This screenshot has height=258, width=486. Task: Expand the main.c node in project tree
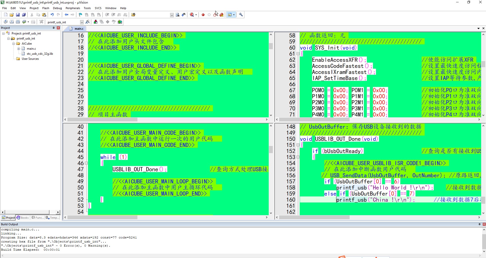19,49
